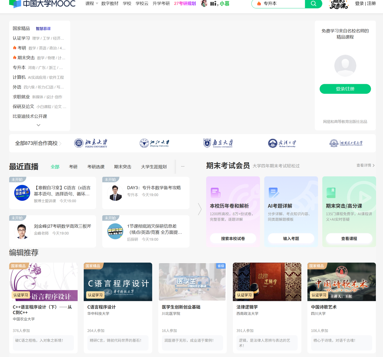
Task: Open 刘金峰|27考研数学高效三板斧 live title
Action: (x=63, y=226)
